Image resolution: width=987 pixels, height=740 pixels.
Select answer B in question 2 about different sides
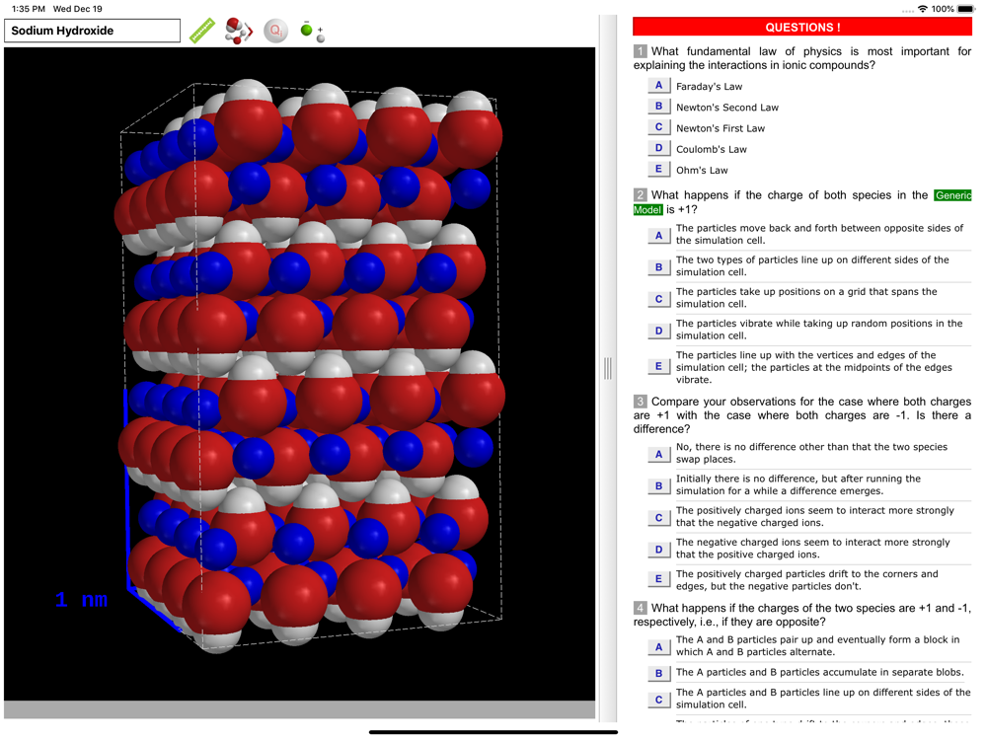pyautogui.click(x=659, y=267)
